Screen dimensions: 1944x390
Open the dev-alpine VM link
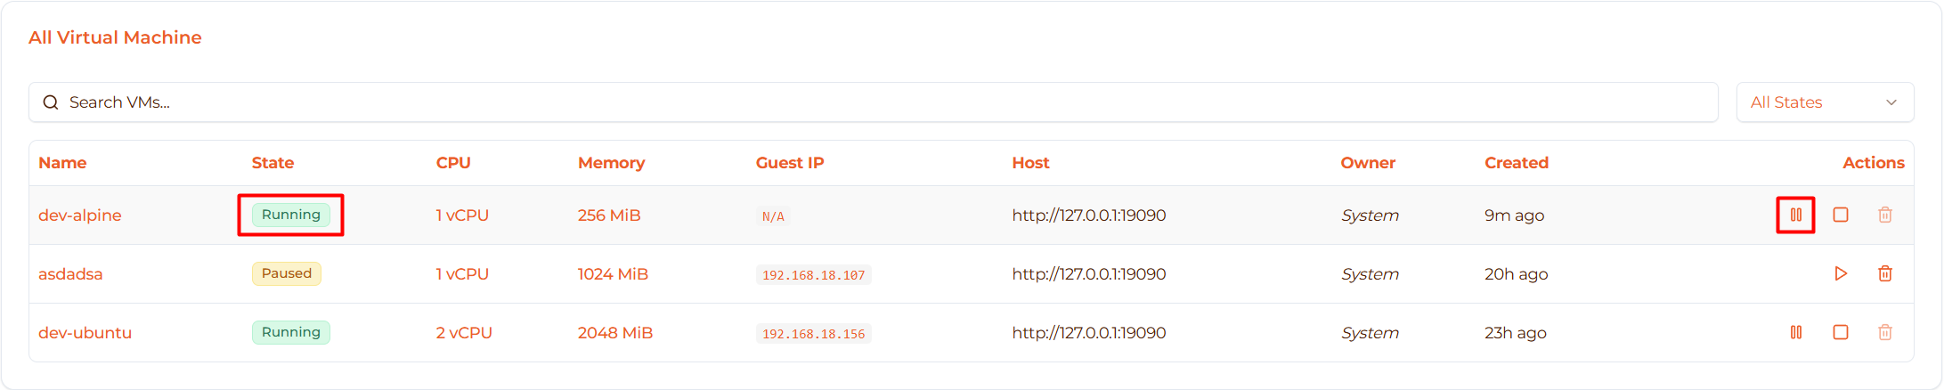tap(80, 215)
